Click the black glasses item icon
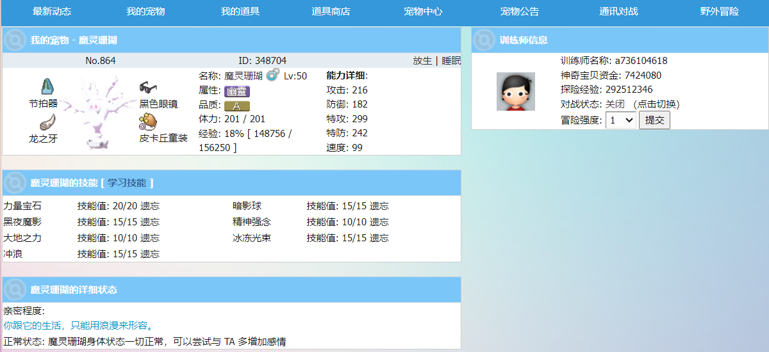The image size is (769, 352). [x=149, y=88]
